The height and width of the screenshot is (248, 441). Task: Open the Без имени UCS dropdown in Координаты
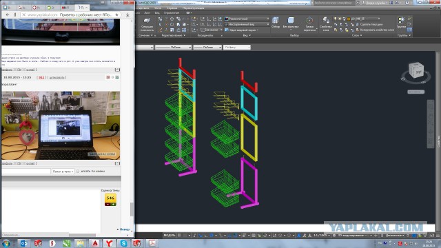(x=212, y=30)
